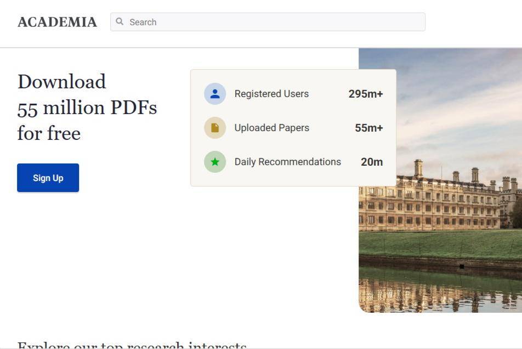Click the ACADEMIA logo

pyautogui.click(x=57, y=22)
